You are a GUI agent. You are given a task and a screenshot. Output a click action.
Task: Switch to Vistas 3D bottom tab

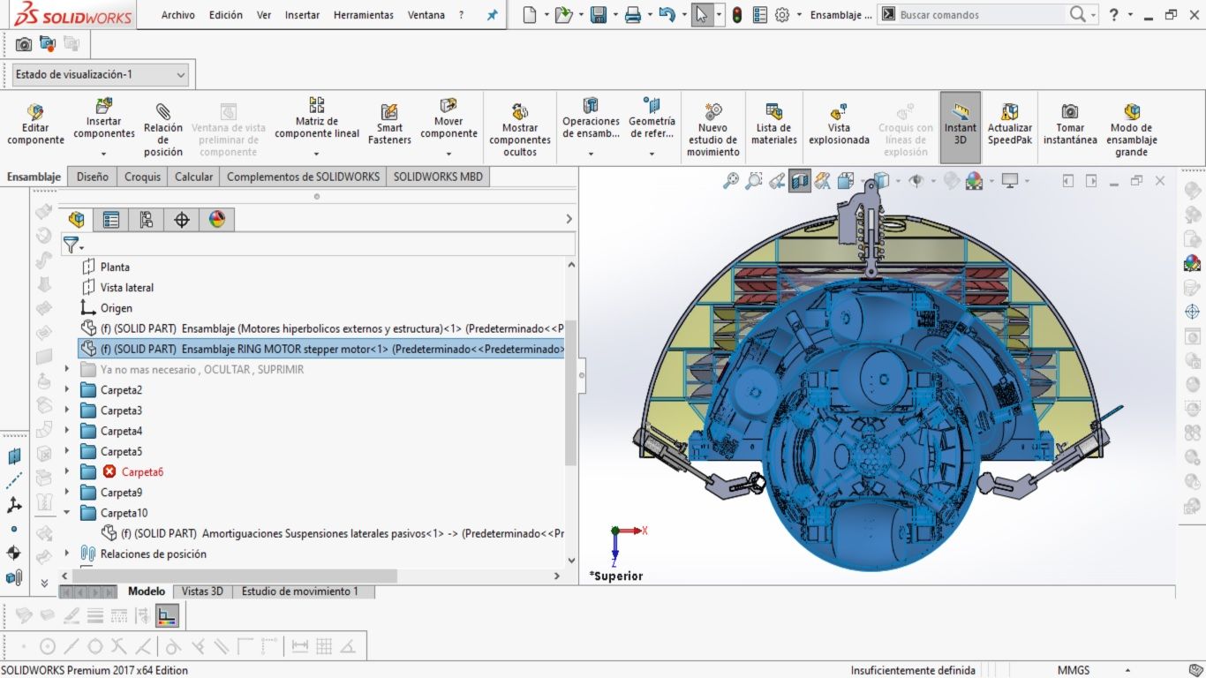[x=202, y=591]
